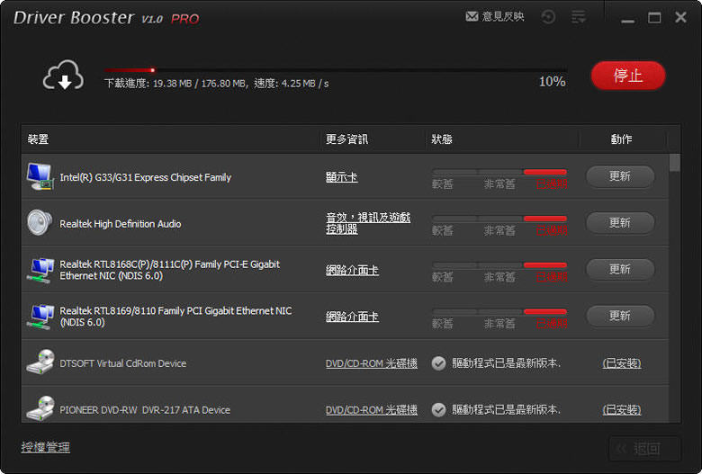Click the DTSOFT Virtual CdRom drive icon
The image size is (702, 474).
[x=40, y=363]
